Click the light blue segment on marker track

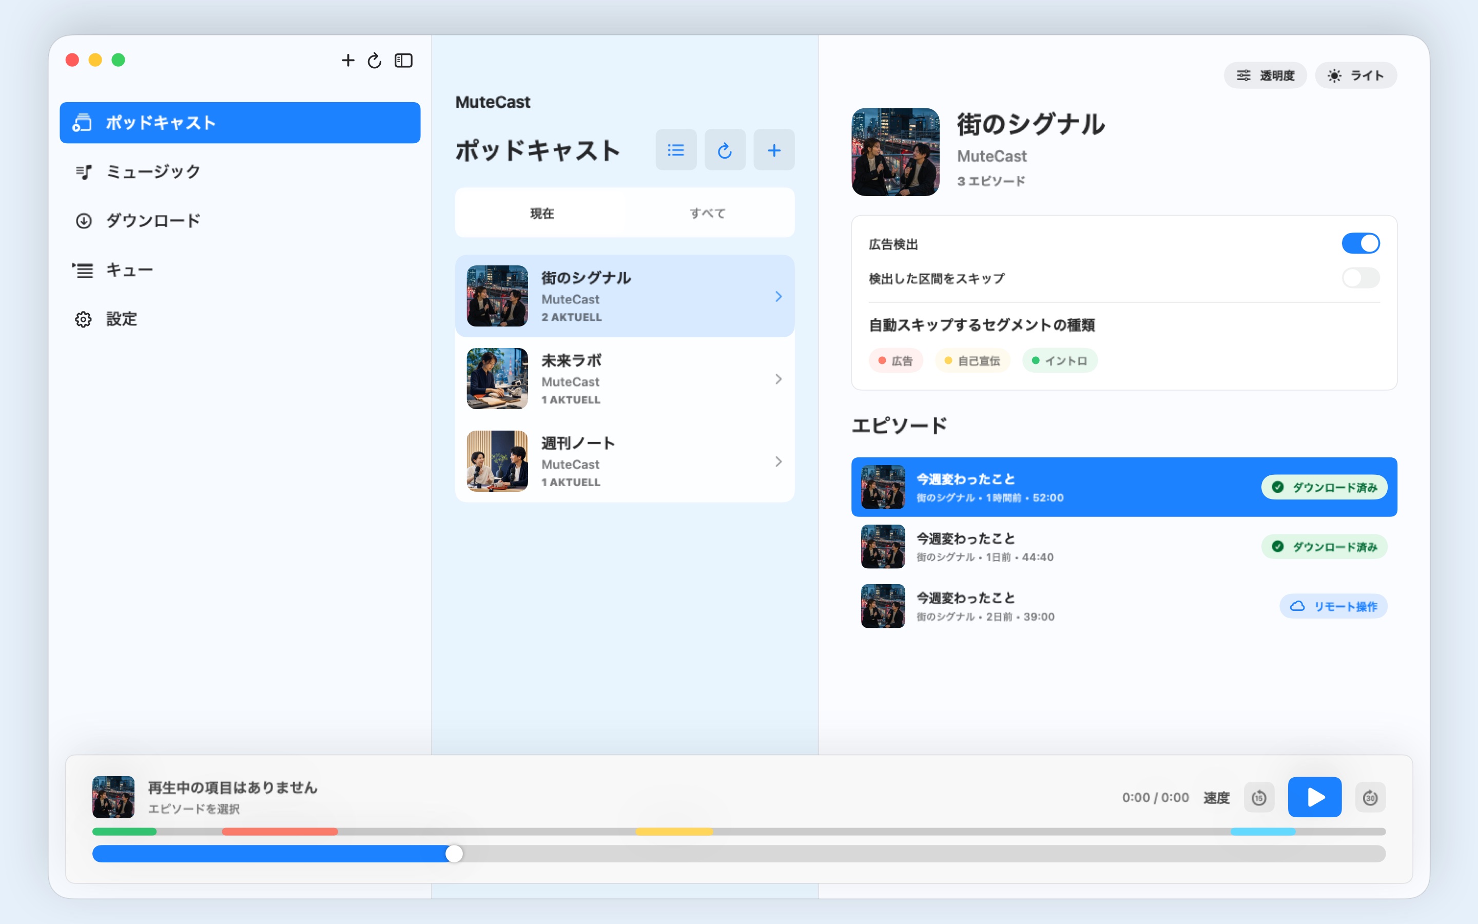(1262, 831)
